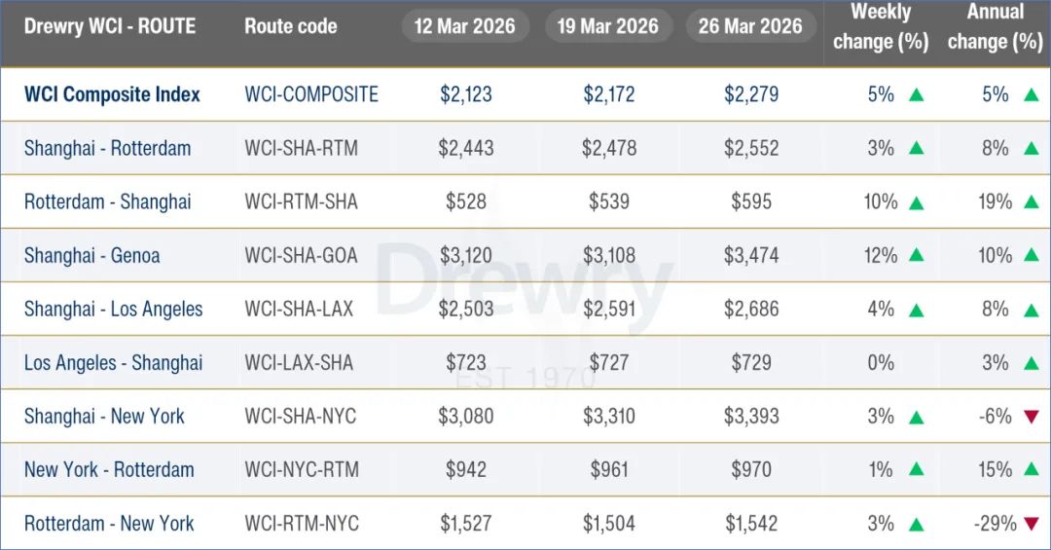Click the green annual arrow for Los Angeles - Shanghai
Image resolution: width=1051 pixels, height=550 pixels.
[1032, 363]
